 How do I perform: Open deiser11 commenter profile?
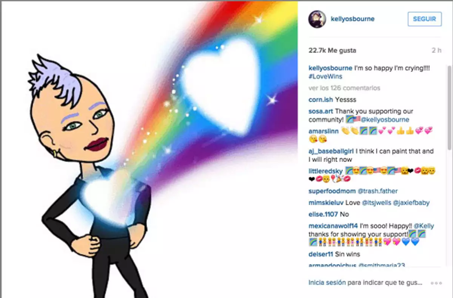pyautogui.click(x=321, y=254)
